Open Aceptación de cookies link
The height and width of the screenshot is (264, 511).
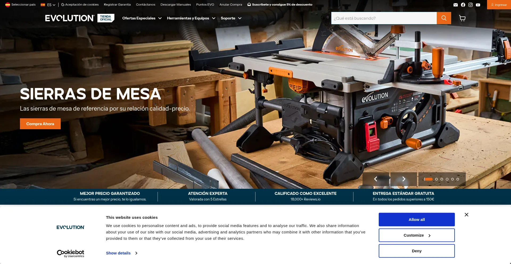(x=80, y=5)
